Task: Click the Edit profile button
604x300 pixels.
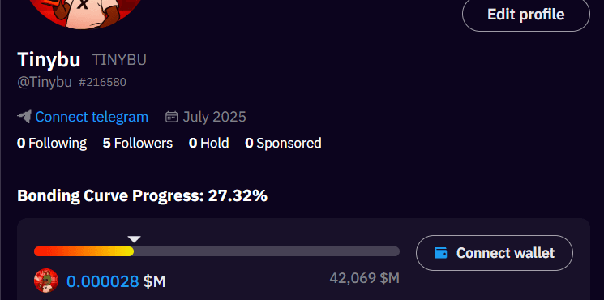Action: click(526, 15)
